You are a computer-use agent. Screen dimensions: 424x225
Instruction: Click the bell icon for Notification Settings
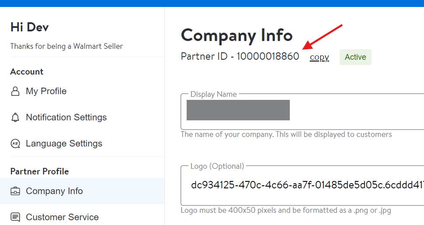pos(15,117)
